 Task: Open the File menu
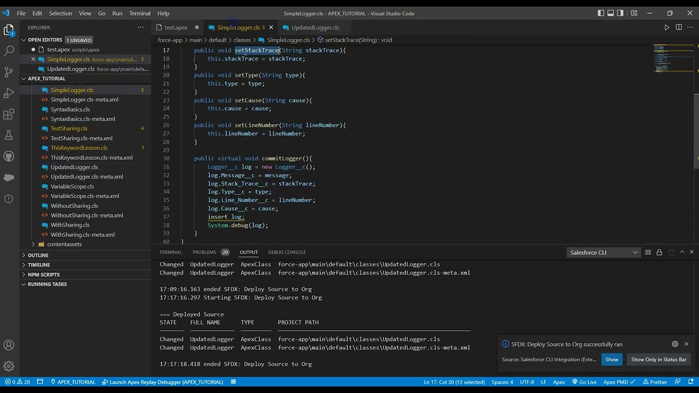pyautogui.click(x=21, y=13)
